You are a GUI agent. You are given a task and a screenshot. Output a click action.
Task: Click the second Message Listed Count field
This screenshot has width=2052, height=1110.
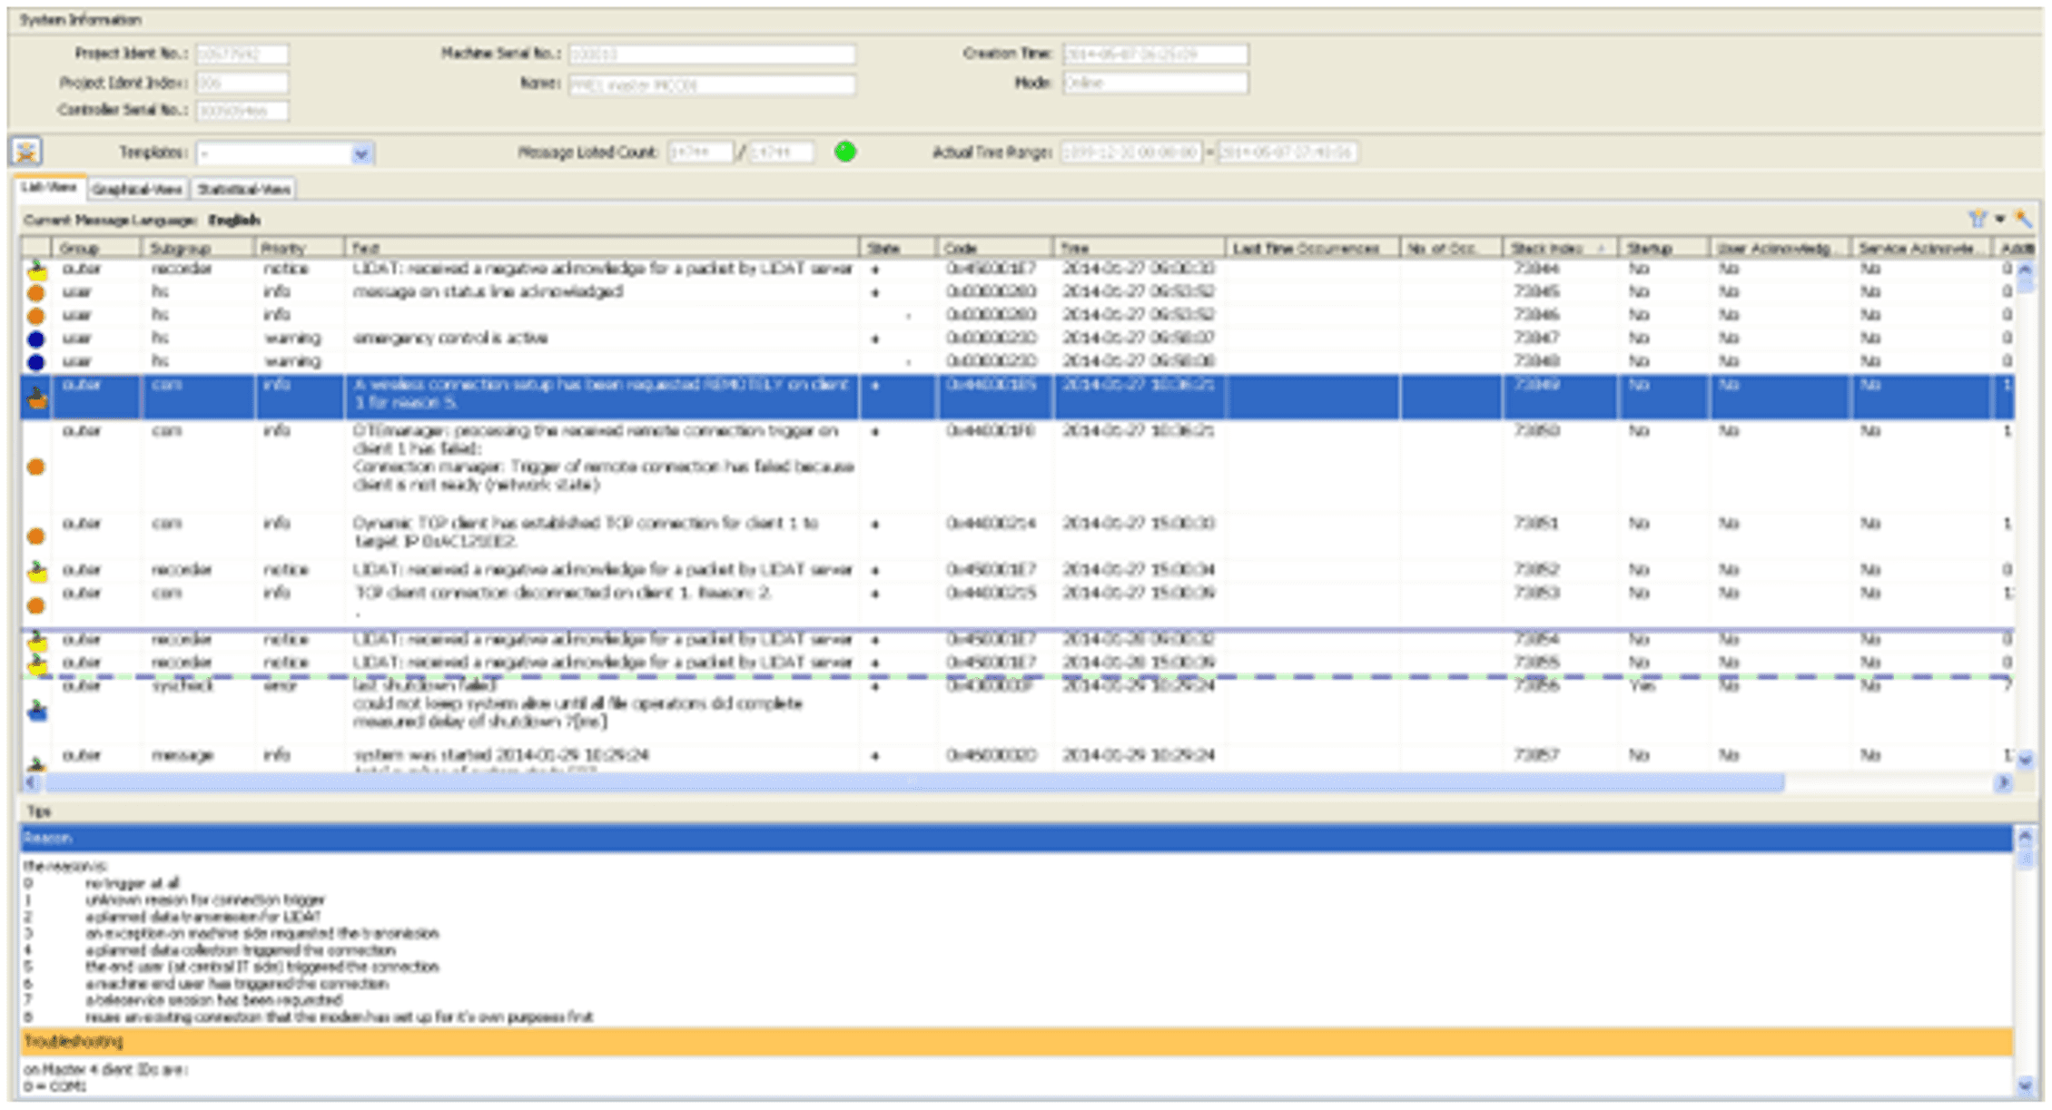[781, 152]
